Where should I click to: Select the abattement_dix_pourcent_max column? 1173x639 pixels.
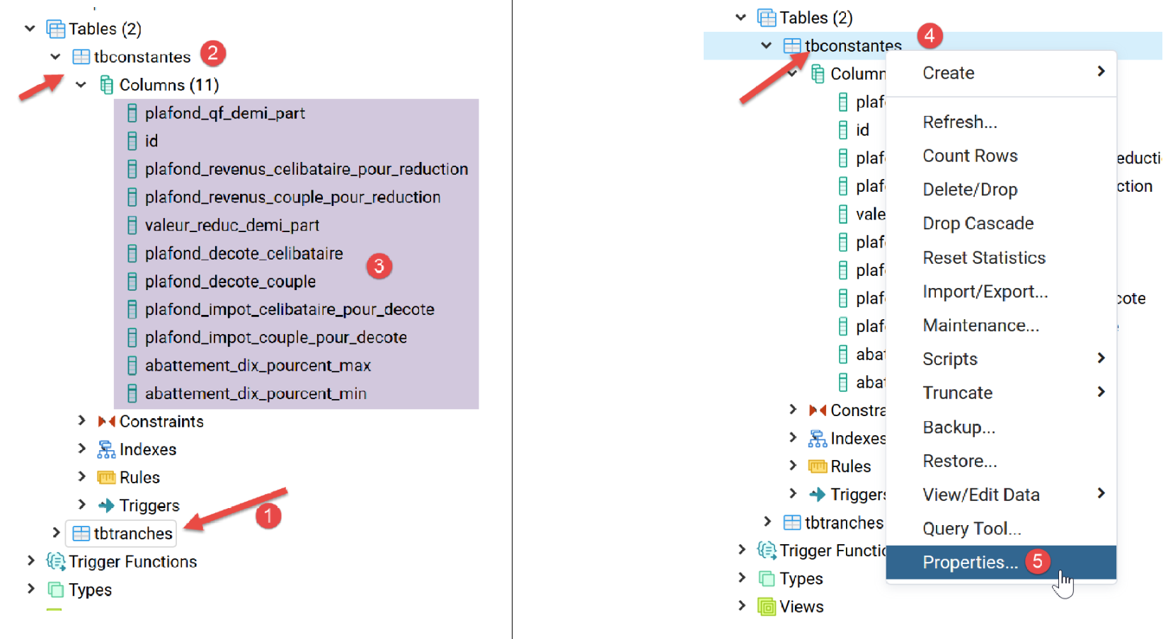click(258, 366)
